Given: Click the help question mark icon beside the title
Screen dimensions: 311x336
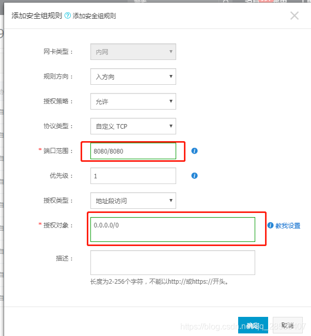Looking at the screenshot, I should (x=68, y=16).
